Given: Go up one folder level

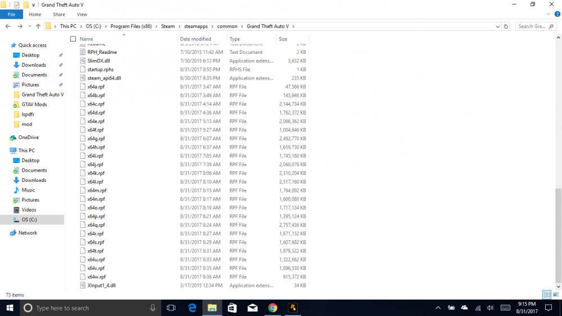Looking at the screenshot, I should coord(38,26).
